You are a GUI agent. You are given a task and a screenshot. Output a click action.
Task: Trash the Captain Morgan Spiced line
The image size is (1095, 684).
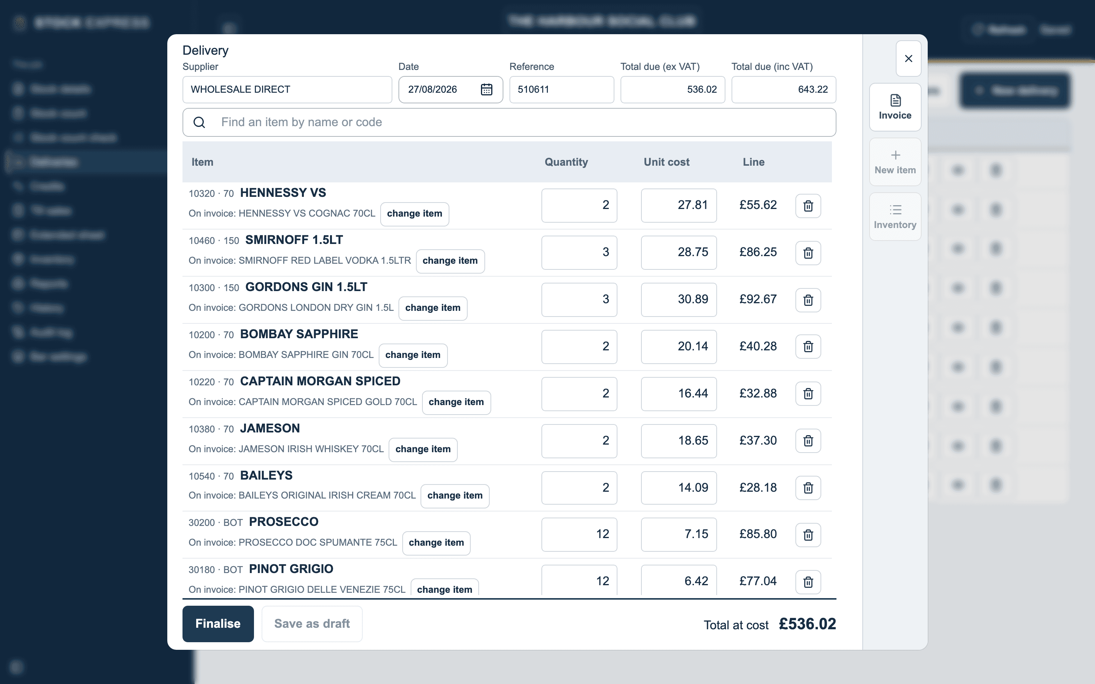tap(808, 394)
